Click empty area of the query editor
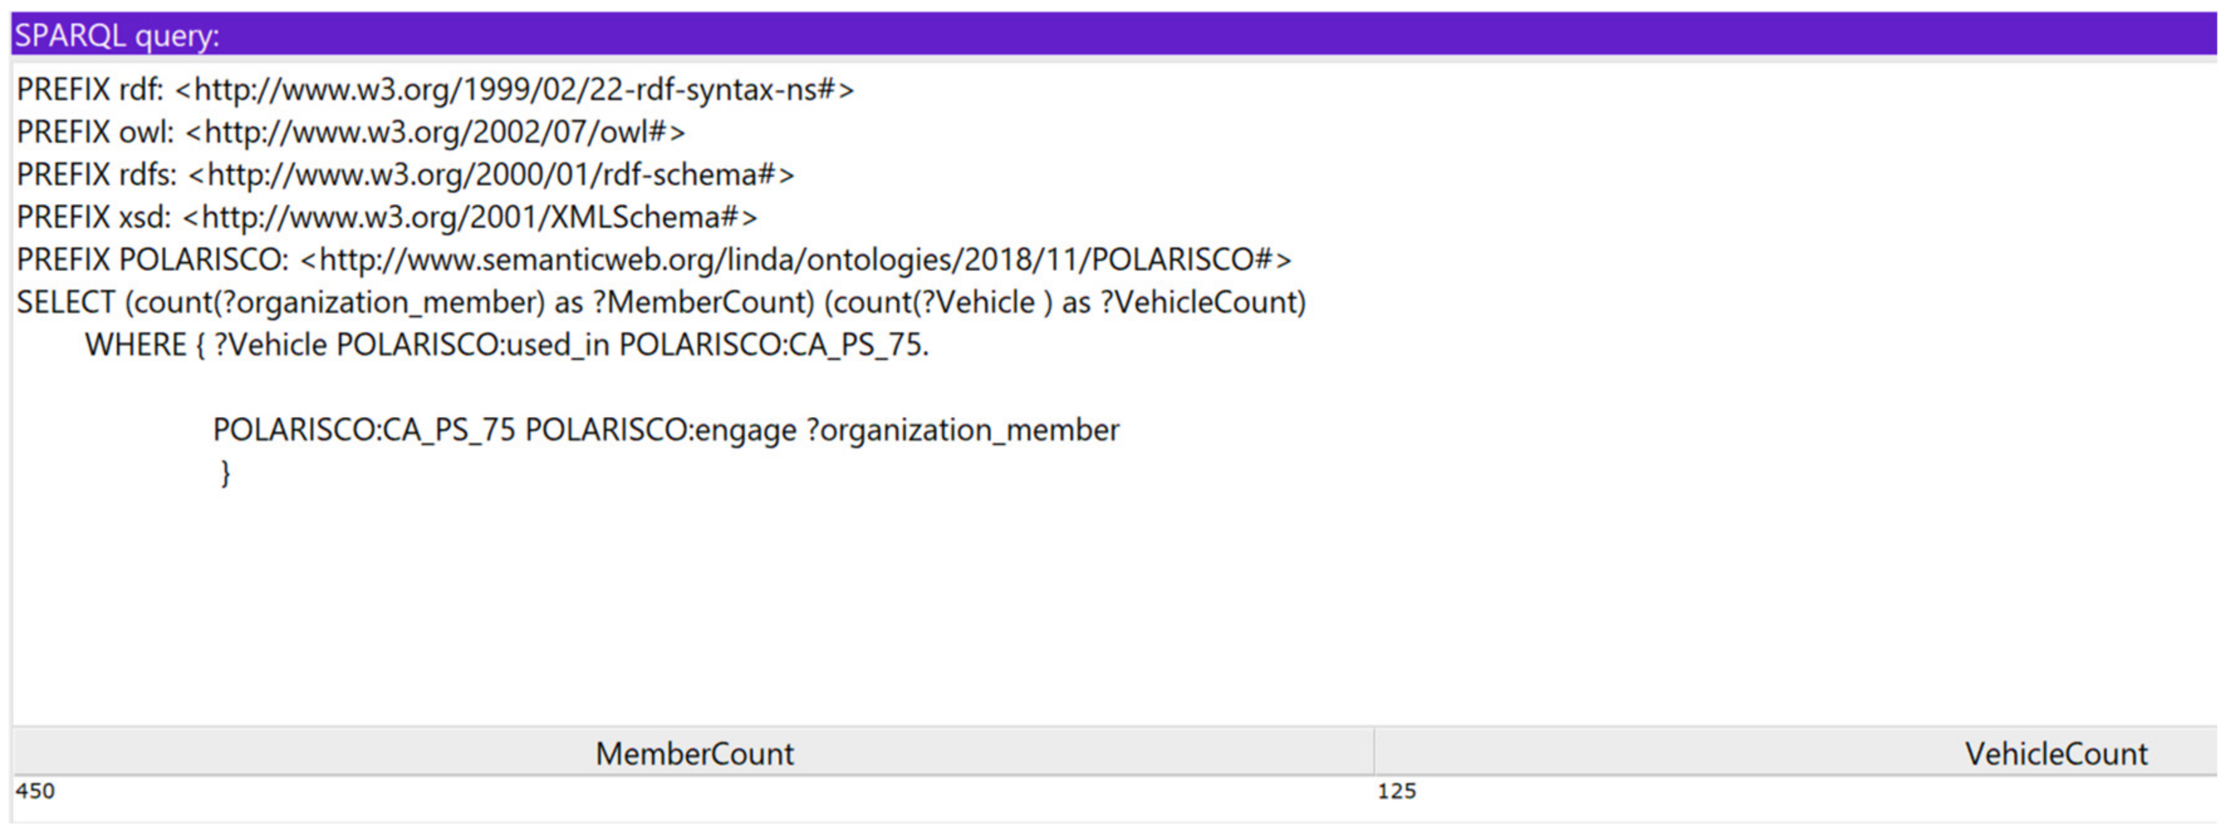The height and width of the screenshot is (836, 2226). click(x=1124, y=604)
